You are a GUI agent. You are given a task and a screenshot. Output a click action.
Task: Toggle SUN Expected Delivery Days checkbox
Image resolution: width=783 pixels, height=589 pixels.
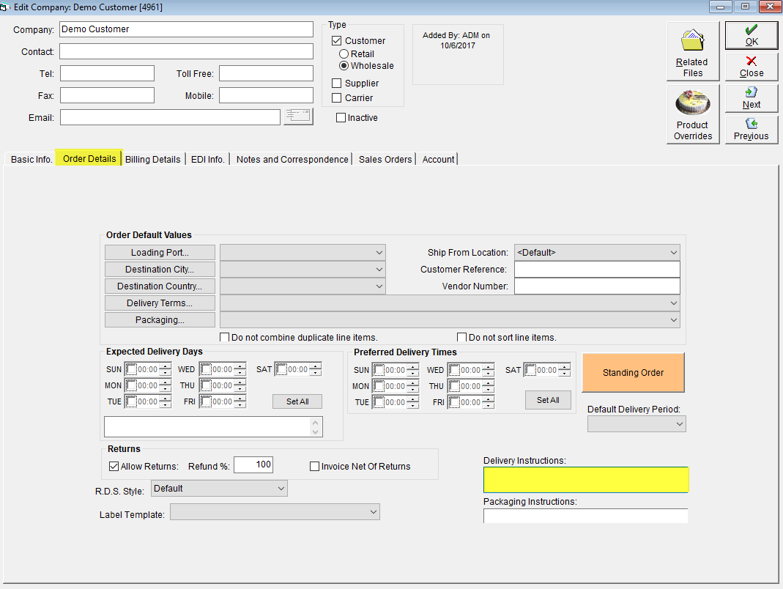pyautogui.click(x=131, y=370)
